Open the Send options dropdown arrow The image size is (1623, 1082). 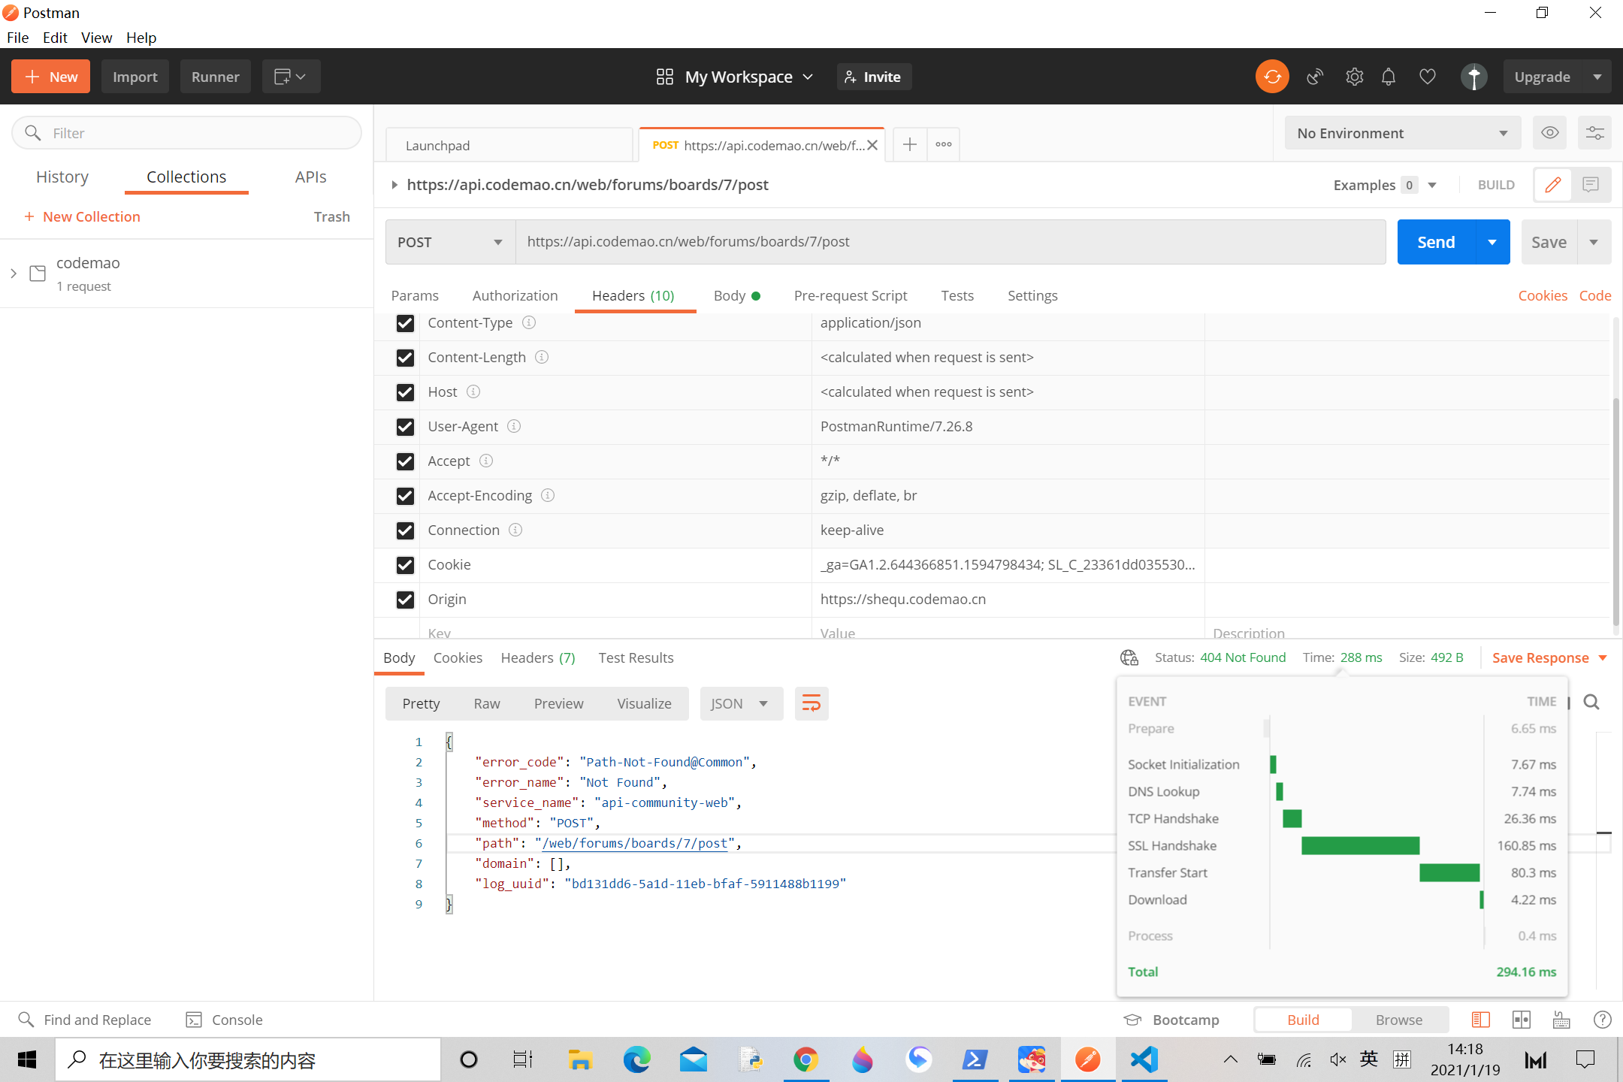pos(1493,242)
